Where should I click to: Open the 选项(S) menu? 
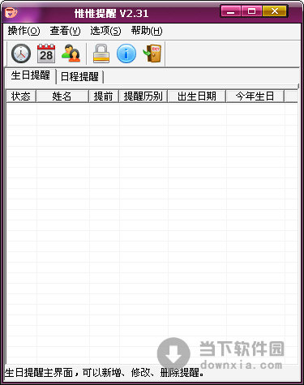[x=105, y=31]
